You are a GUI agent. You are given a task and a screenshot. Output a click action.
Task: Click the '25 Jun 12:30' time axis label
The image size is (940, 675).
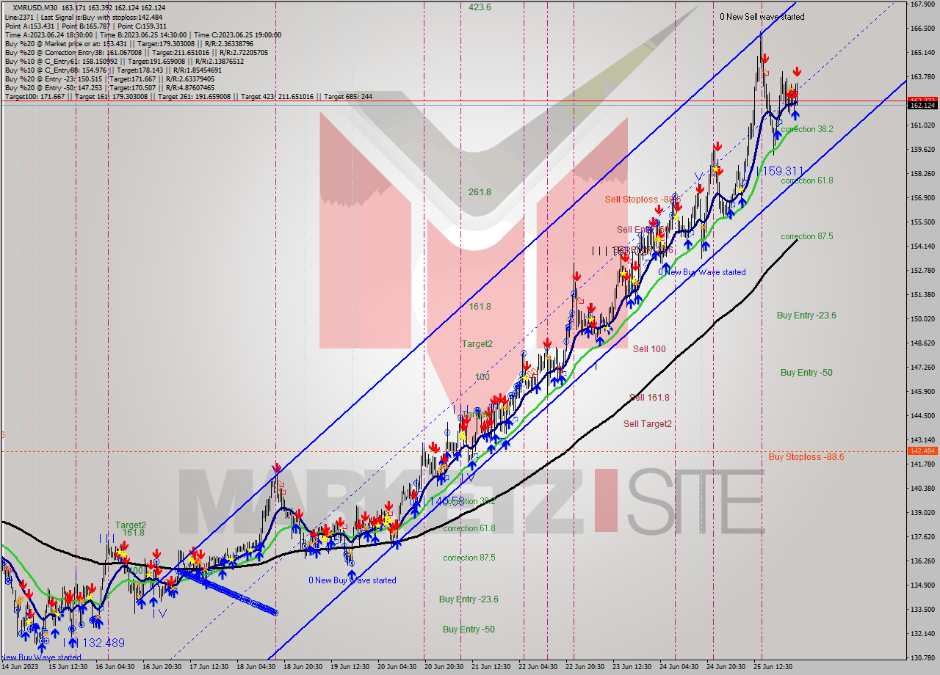773,667
